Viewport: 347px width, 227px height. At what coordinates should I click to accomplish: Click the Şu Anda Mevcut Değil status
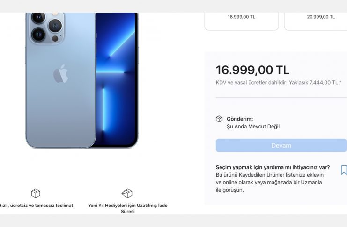coord(253,126)
